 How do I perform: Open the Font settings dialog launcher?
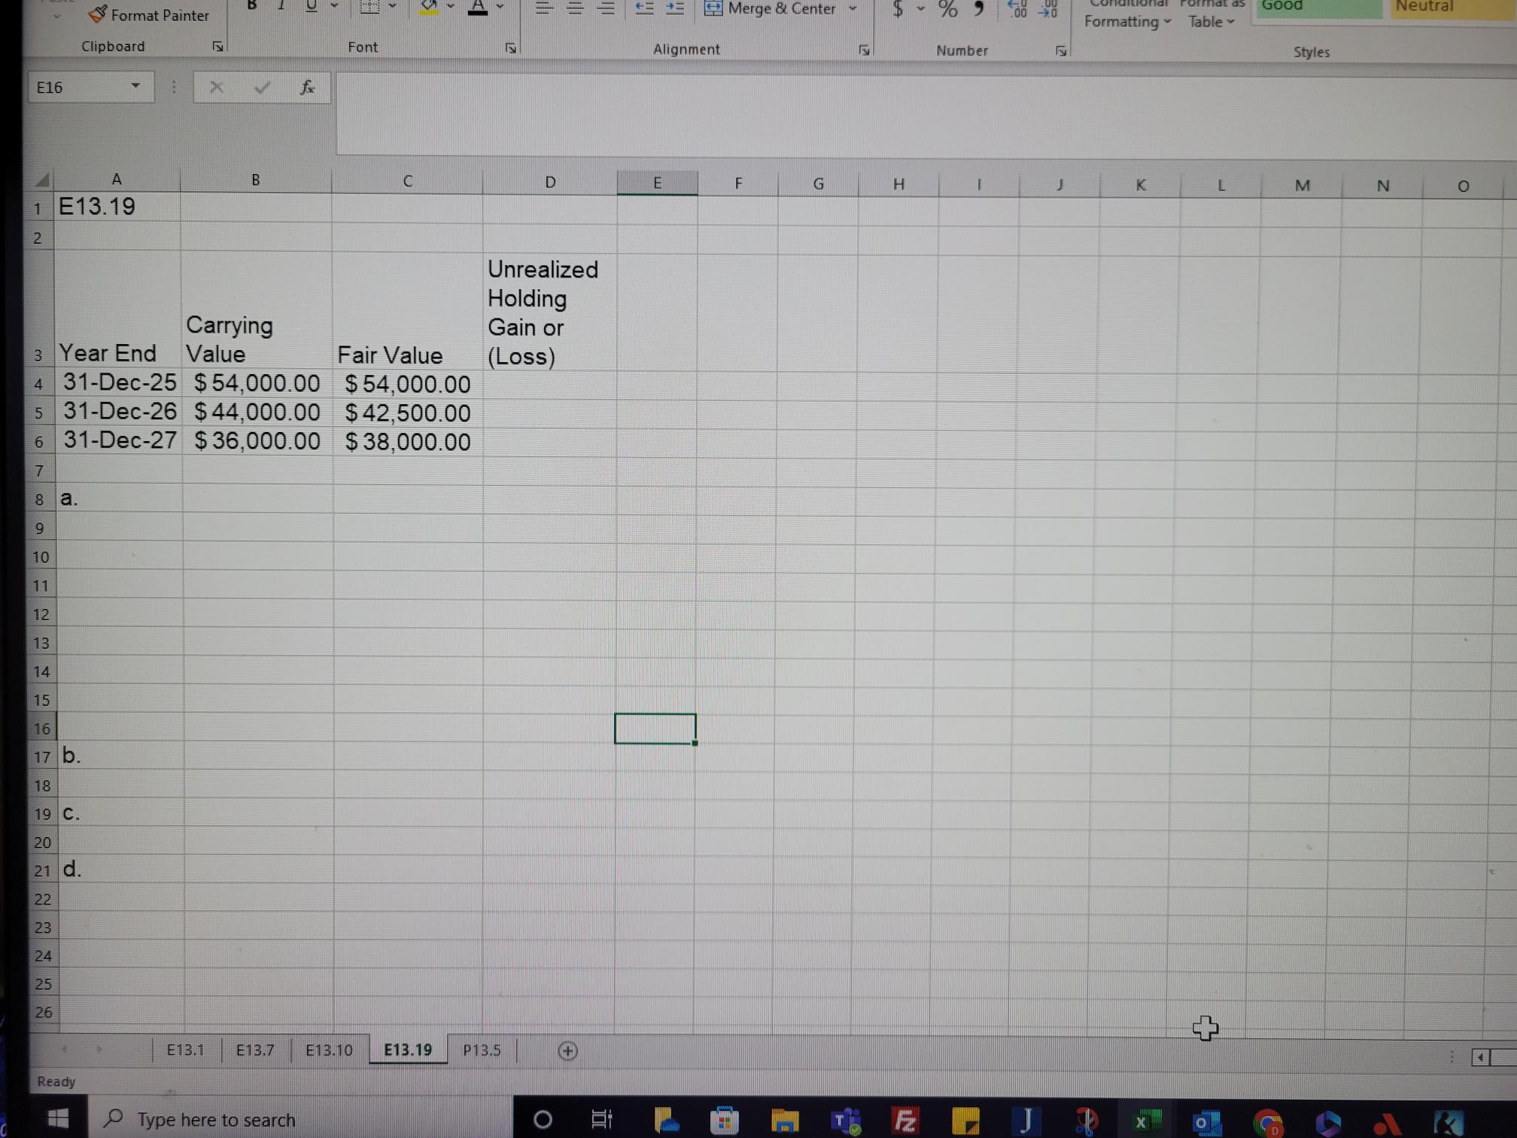click(x=511, y=48)
